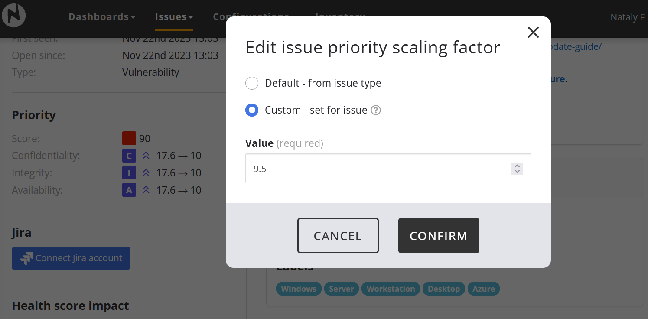The image size is (648, 319).
Task: Click the red priority score swatch
Action: (129, 139)
